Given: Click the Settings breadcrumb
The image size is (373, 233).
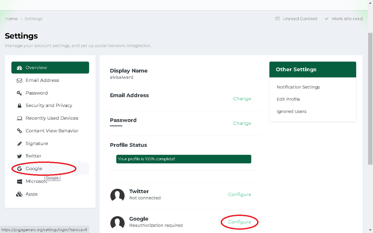Looking at the screenshot, I should pyautogui.click(x=34, y=19).
